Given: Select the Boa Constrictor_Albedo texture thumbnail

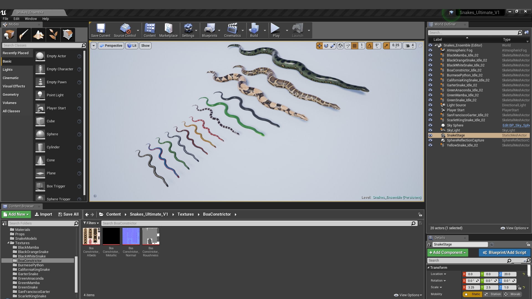Looking at the screenshot, I should [x=91, y=236].
